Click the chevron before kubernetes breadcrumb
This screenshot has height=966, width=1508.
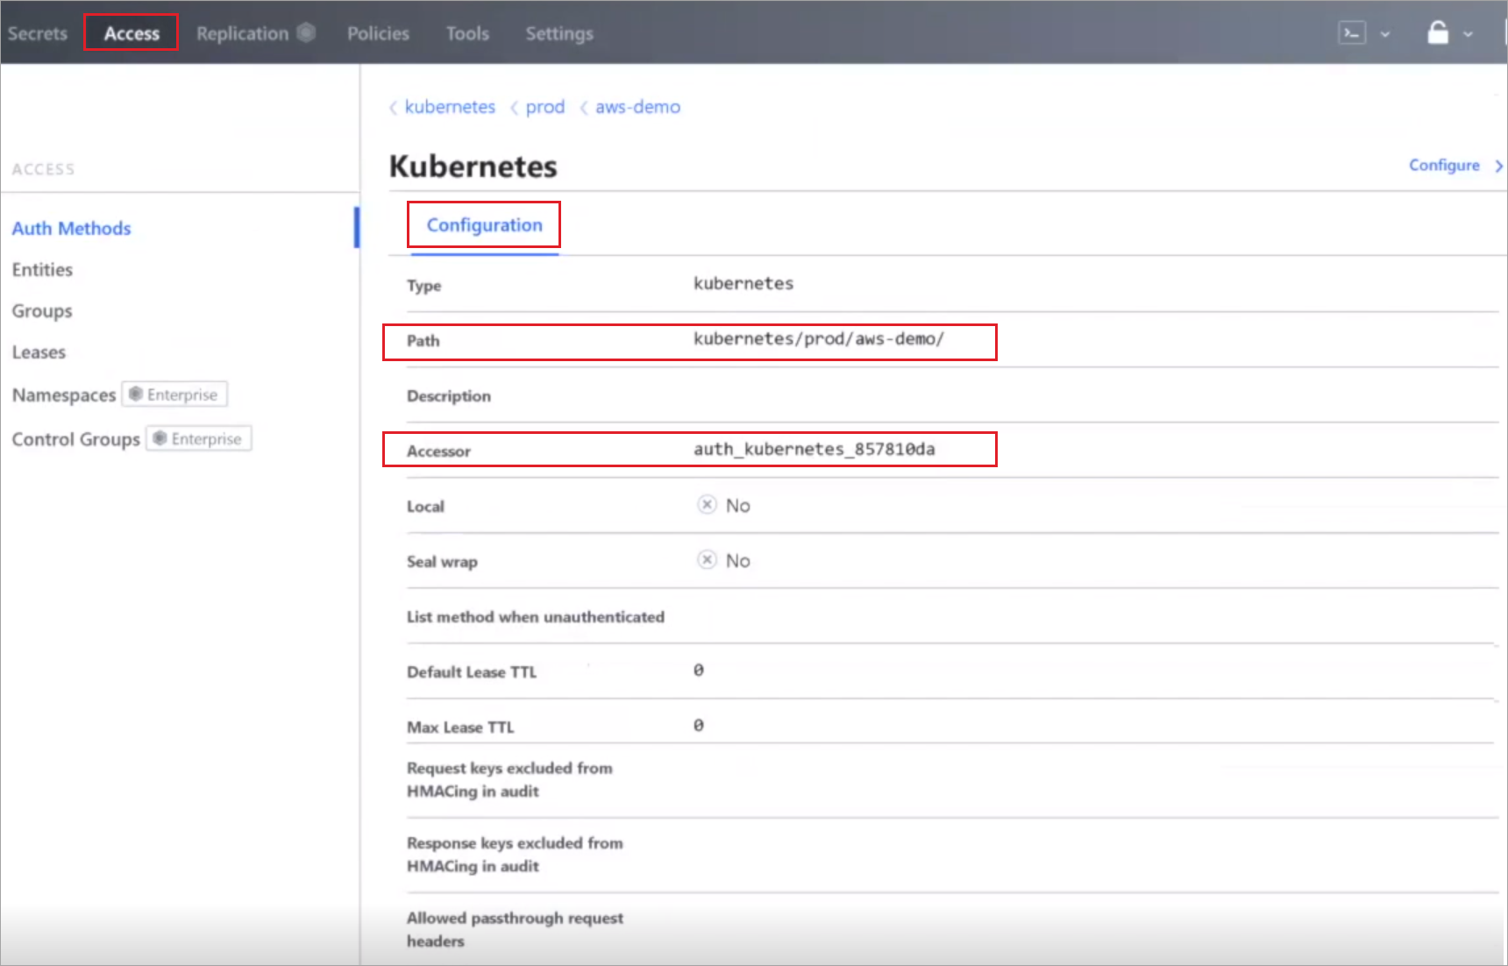[x=393, y=108]
